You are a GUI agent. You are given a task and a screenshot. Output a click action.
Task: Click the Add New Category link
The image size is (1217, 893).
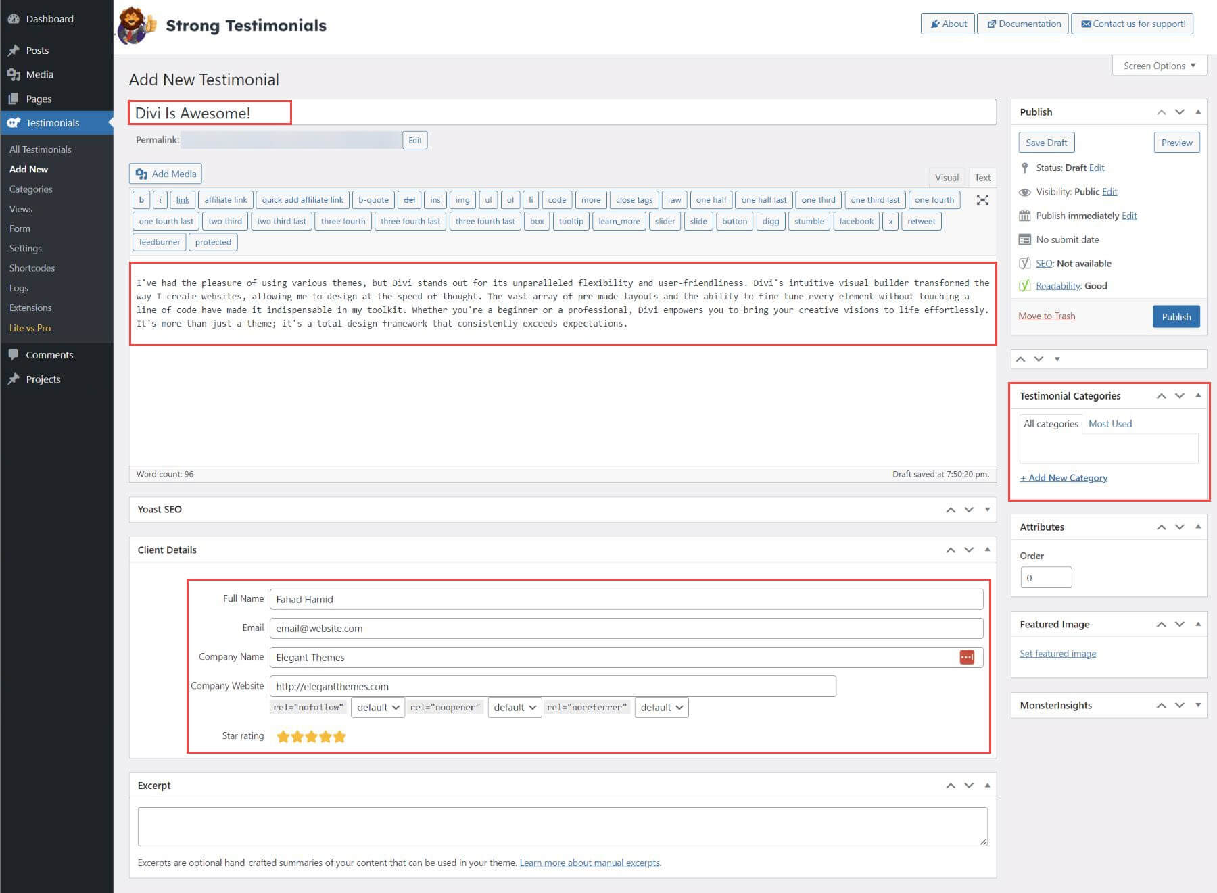pyautogui.click(x=1064, y=478)
